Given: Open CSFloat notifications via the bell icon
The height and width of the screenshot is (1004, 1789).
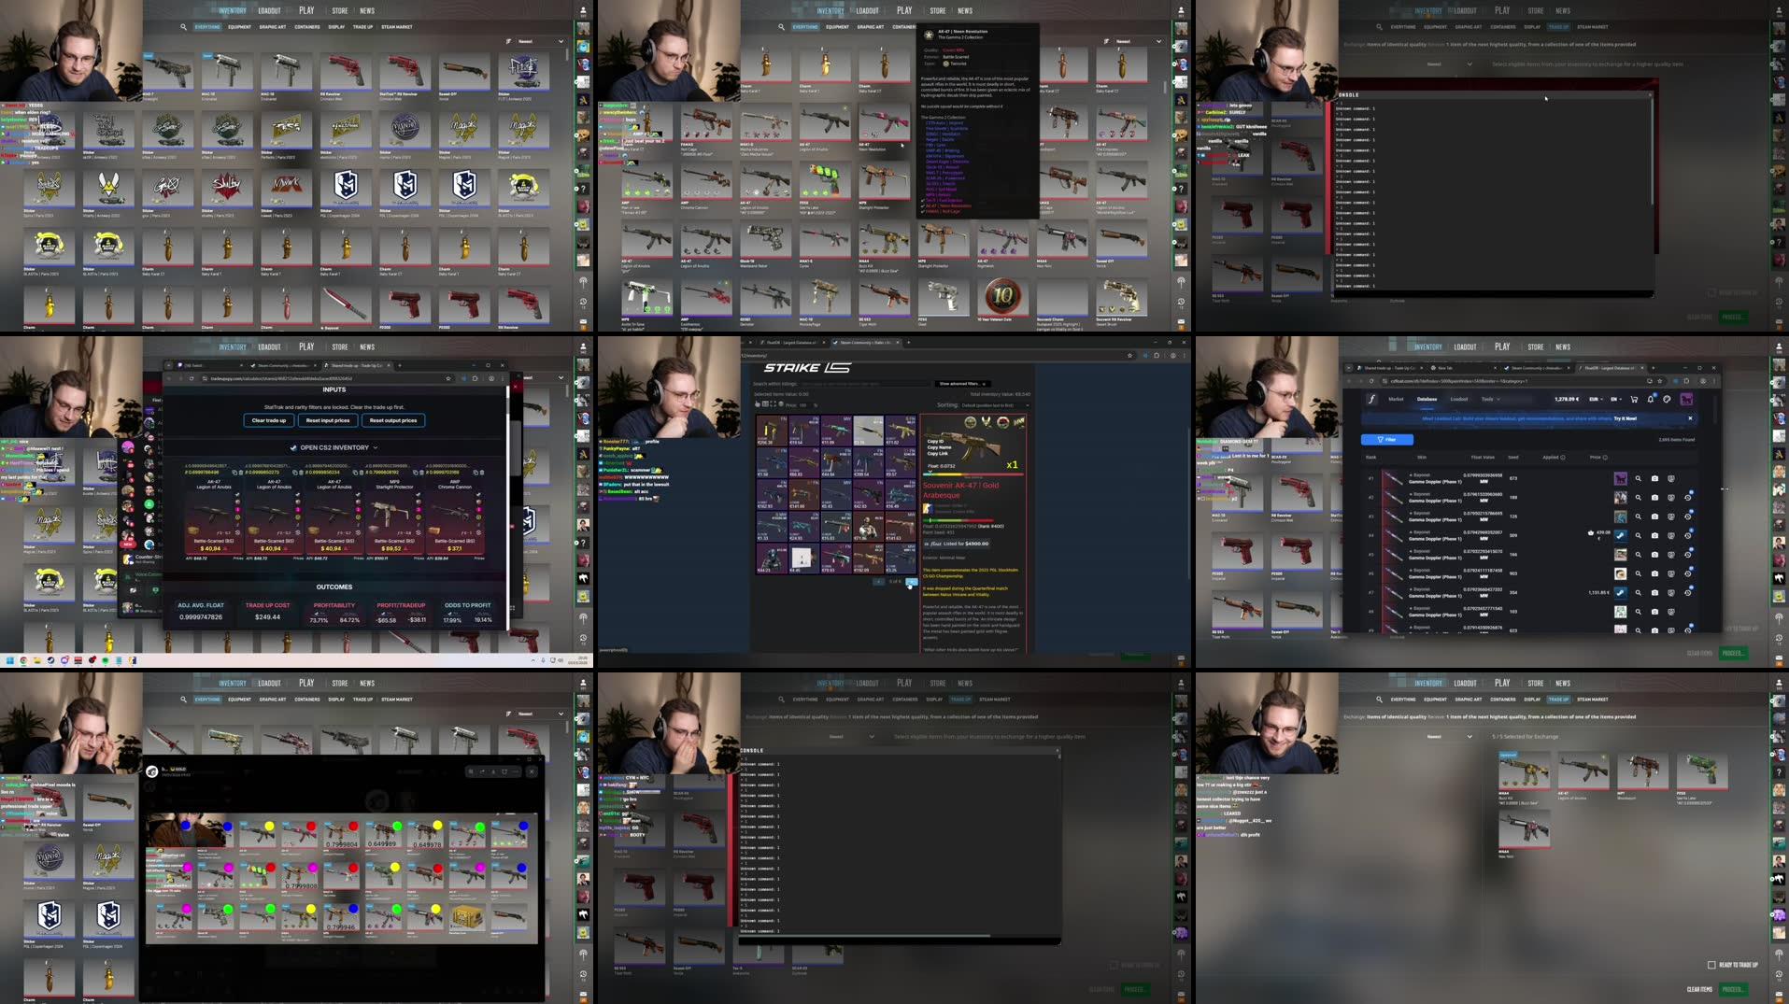Looking at the screenshot, I should 1650,400.
